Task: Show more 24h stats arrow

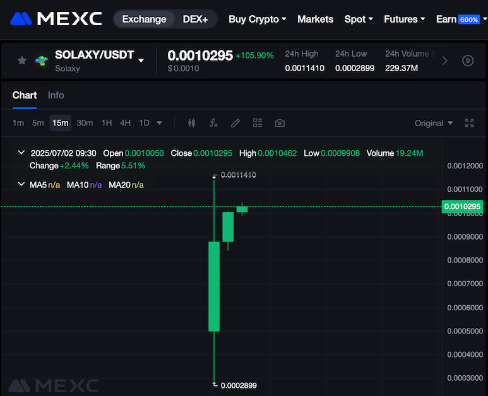Action: pos(444,61)
